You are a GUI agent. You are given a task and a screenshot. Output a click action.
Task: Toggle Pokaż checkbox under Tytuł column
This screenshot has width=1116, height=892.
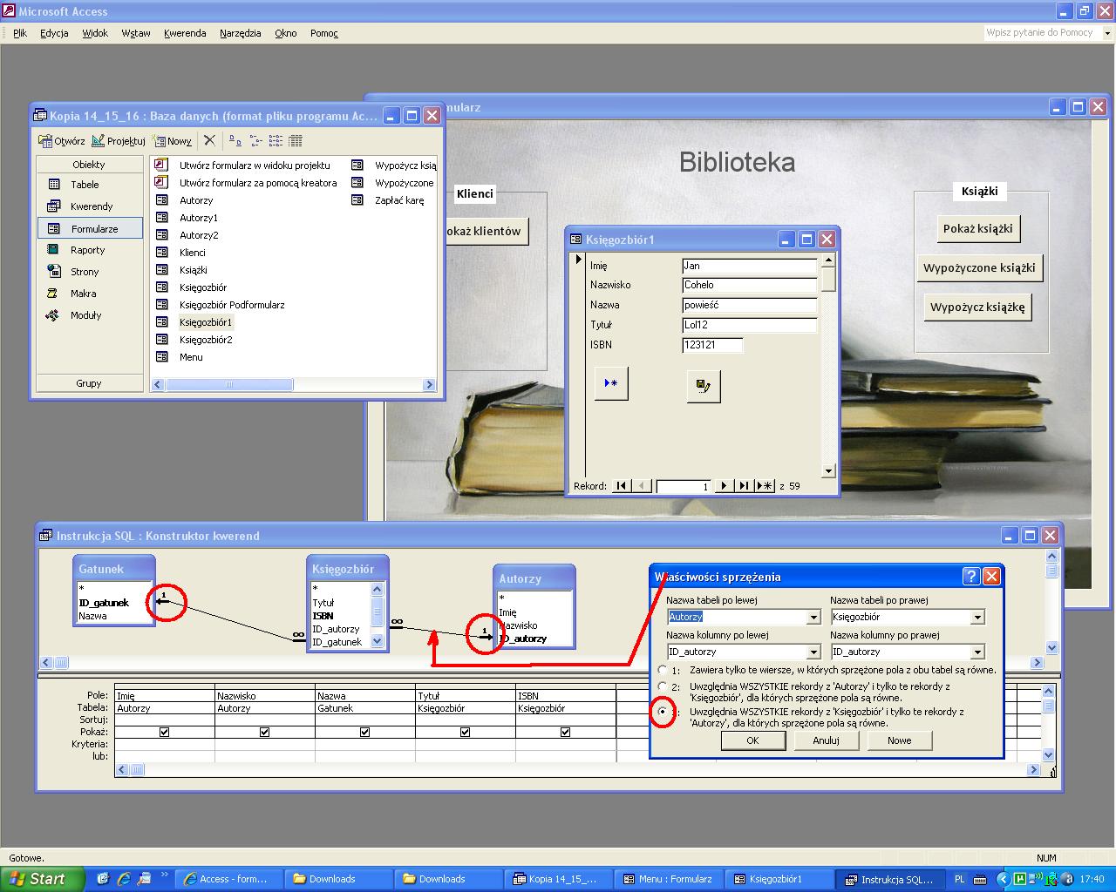pos(465,733)
